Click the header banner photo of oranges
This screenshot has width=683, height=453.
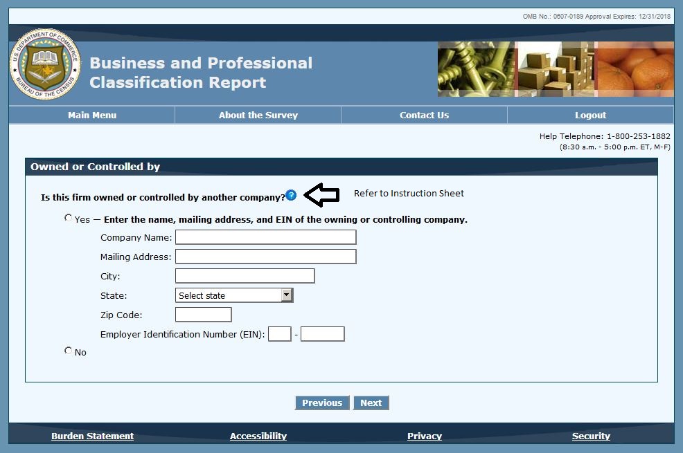[x=634, y=69]
